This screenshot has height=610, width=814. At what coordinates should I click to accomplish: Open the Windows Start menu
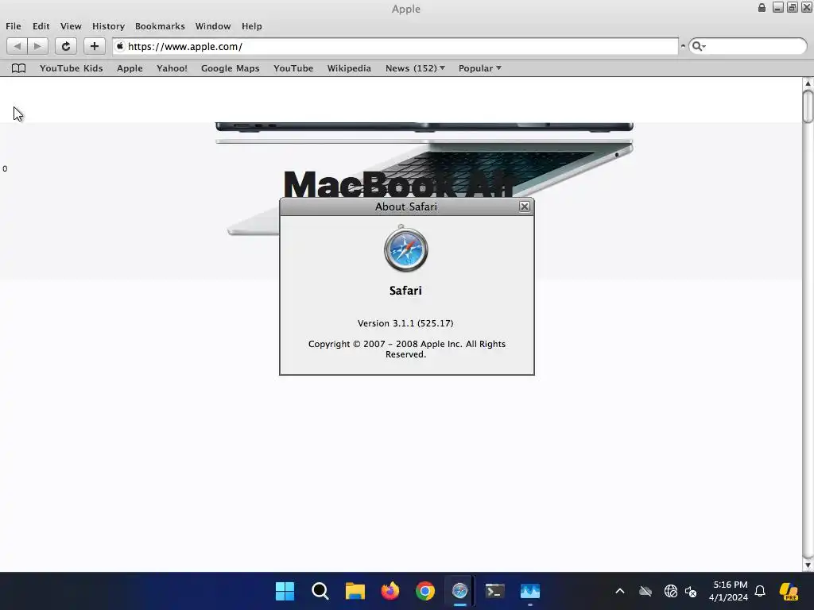[x=285, y=591]
